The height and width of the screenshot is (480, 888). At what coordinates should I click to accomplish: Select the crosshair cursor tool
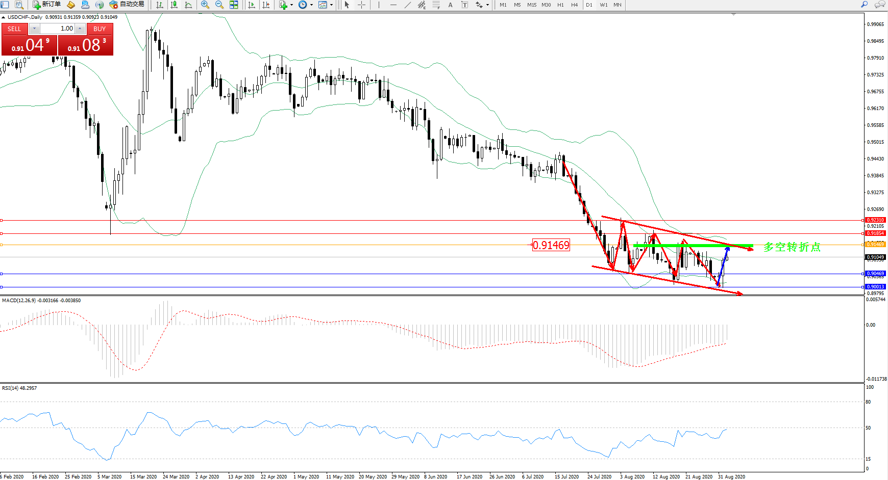click(361, 5)
